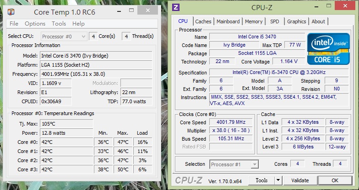This screenshot has width=359, height=190.
Task: Click the OK button in CPU-Z
Action: coord(335,180)
